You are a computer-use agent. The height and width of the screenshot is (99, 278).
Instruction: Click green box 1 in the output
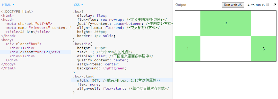(x=188, y=49)
